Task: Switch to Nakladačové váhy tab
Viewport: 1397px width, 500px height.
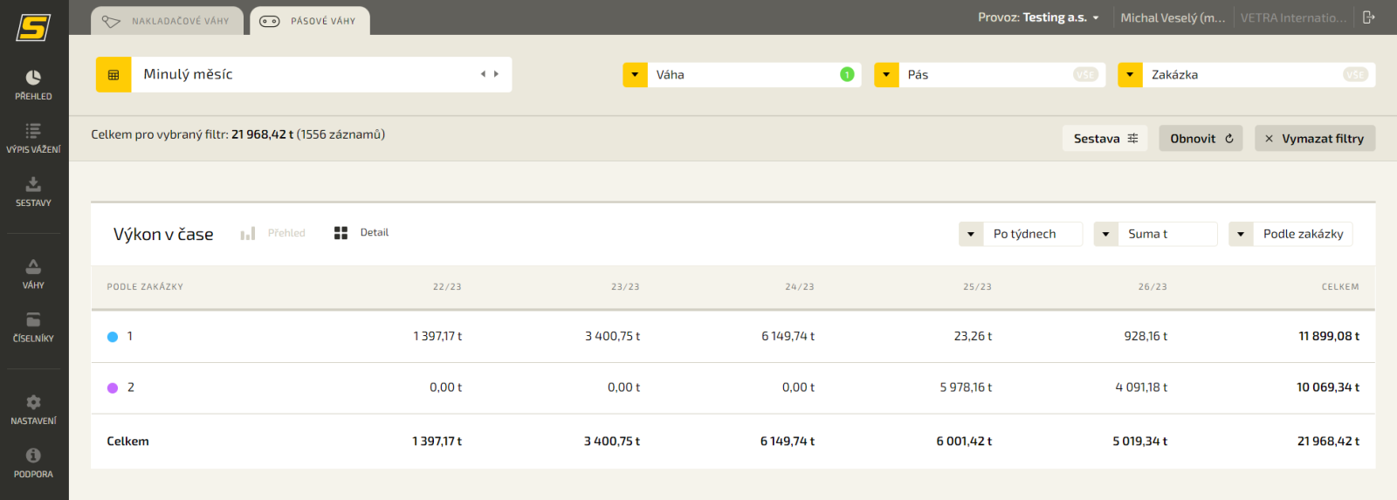Action: pos(167,21)
